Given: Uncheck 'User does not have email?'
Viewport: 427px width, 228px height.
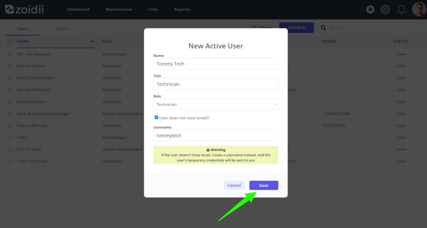Looking at the screenshot, I should pos(156,118).
